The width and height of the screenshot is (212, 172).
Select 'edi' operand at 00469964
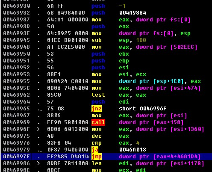click(124, 102)
